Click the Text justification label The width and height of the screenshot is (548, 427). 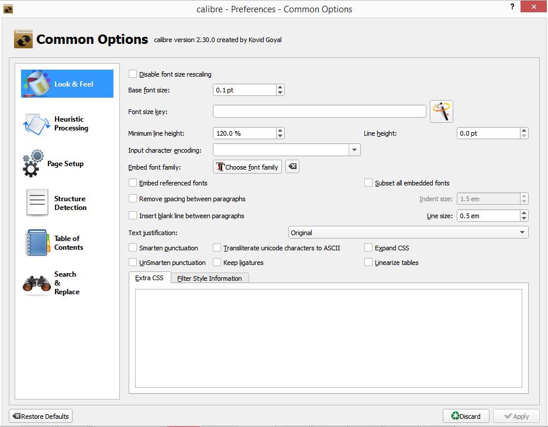pos(153,233)
